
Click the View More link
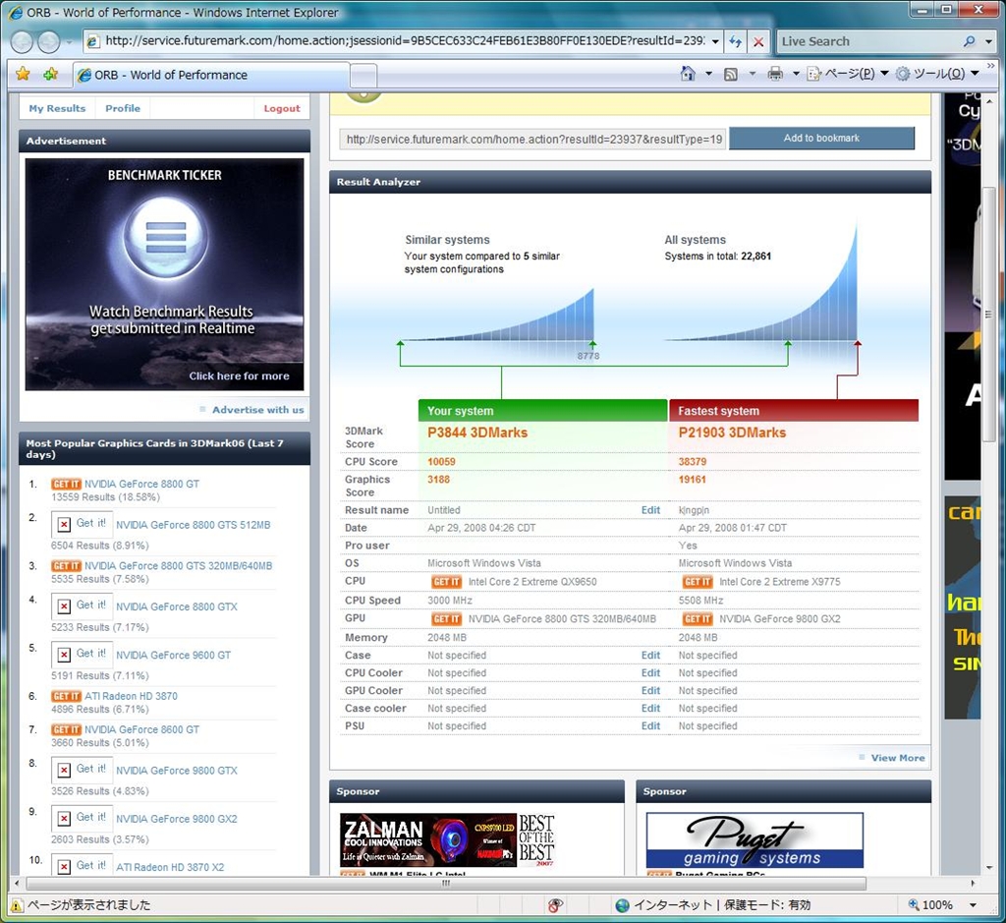pos(898,758)
